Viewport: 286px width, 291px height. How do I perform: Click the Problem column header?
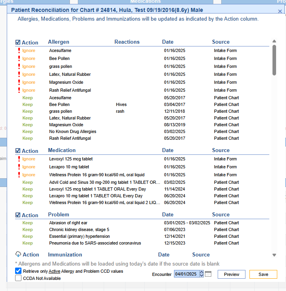pos(58,214)
